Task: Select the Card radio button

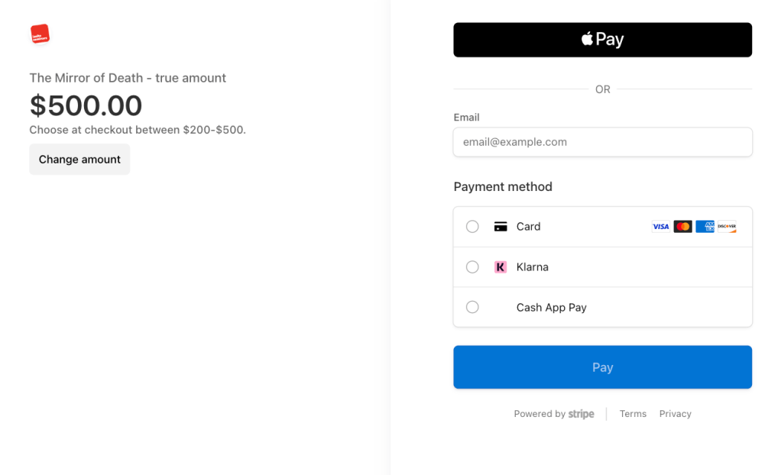Action: 472,227
